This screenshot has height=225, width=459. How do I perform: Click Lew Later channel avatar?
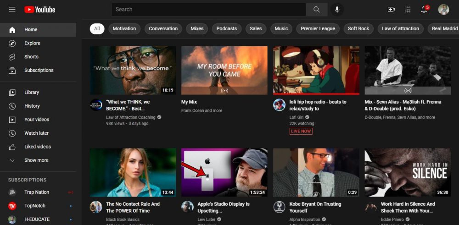coord(187,207)
